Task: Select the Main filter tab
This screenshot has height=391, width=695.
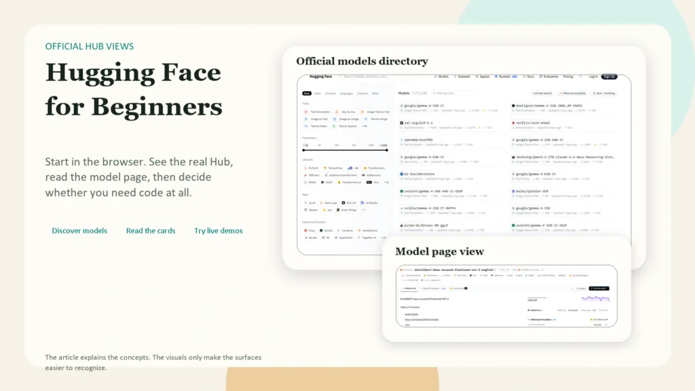Action: (307, 94)
